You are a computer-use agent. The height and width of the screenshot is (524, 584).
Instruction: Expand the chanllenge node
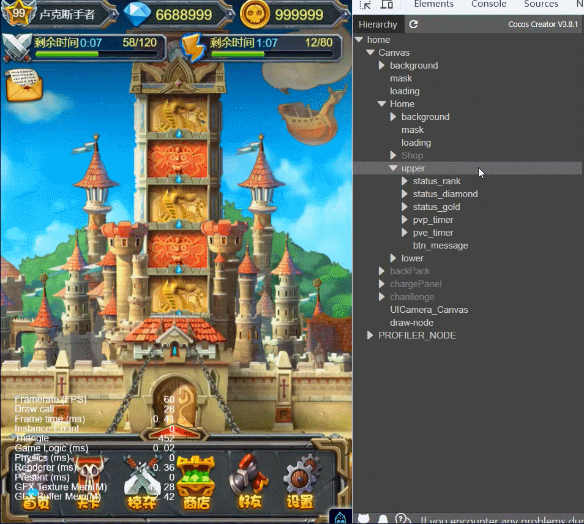tap(382, 297)
